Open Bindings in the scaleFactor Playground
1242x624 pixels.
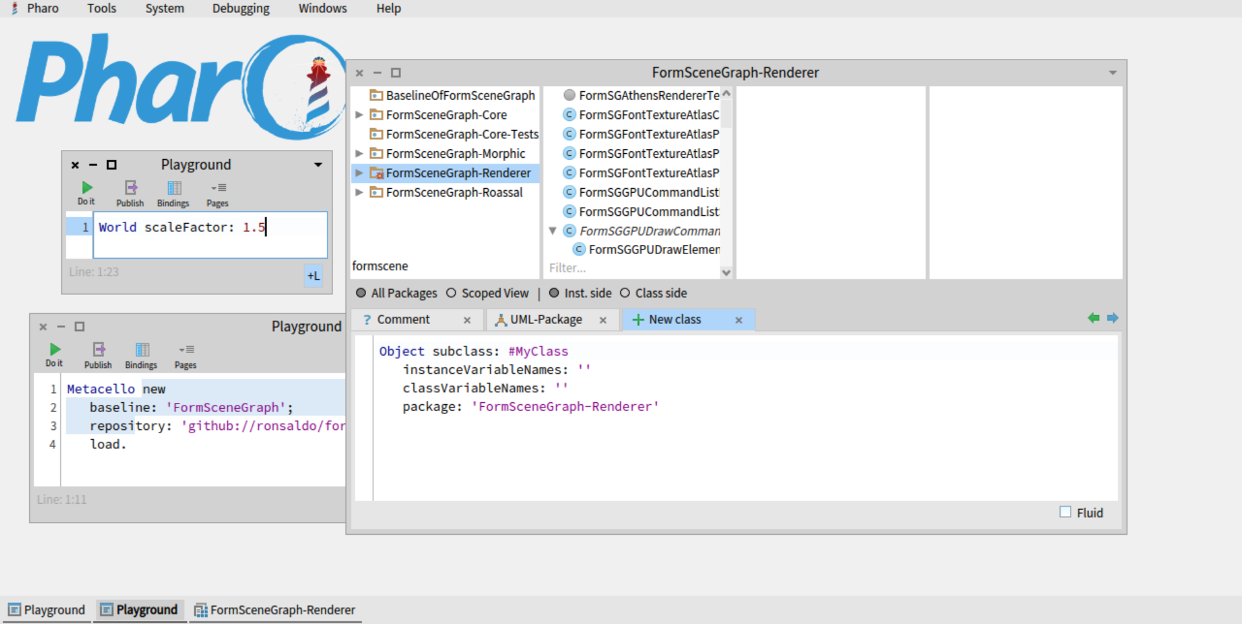pyautogui.click(x=173, y=193)
